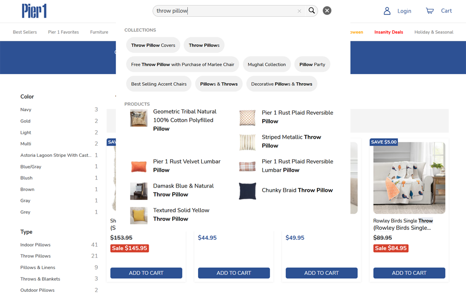
Task: Submit search with the magnifying glass icon
Action: coord(311,11)
